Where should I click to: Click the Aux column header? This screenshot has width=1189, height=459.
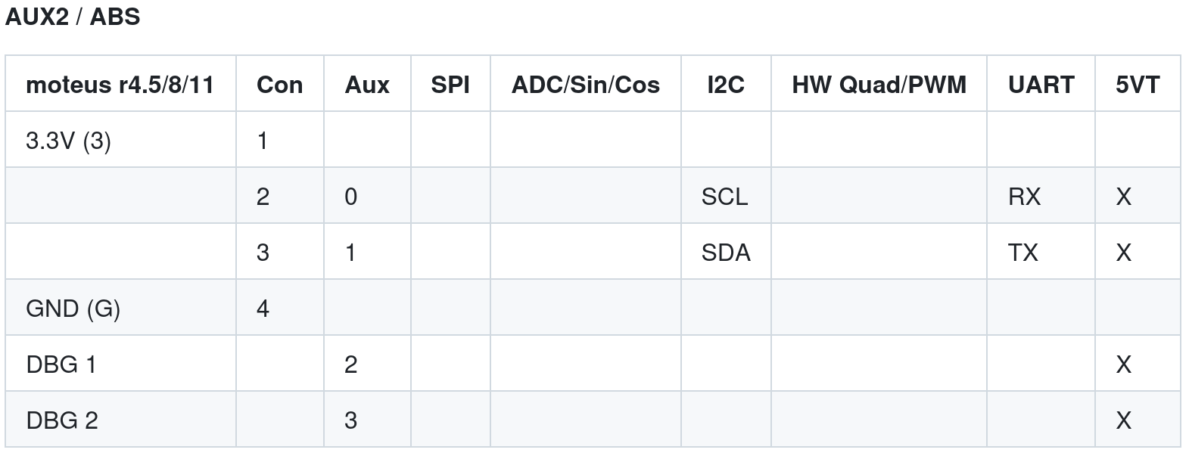(x=367, y=84)
